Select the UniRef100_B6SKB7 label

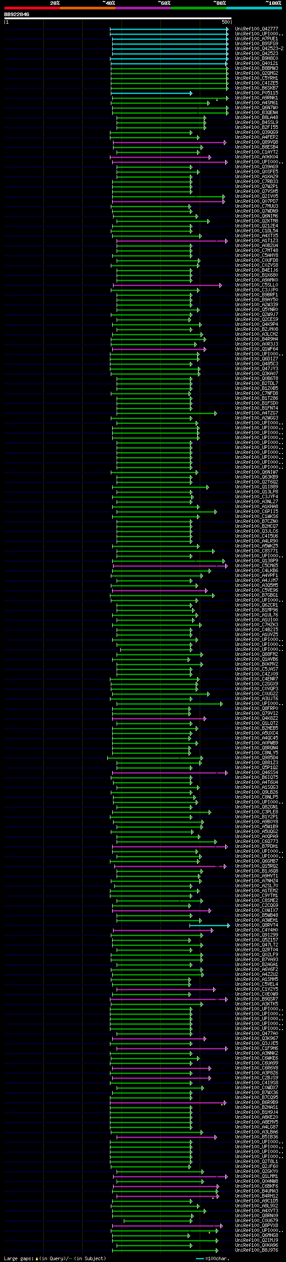(x=257, y=88)
